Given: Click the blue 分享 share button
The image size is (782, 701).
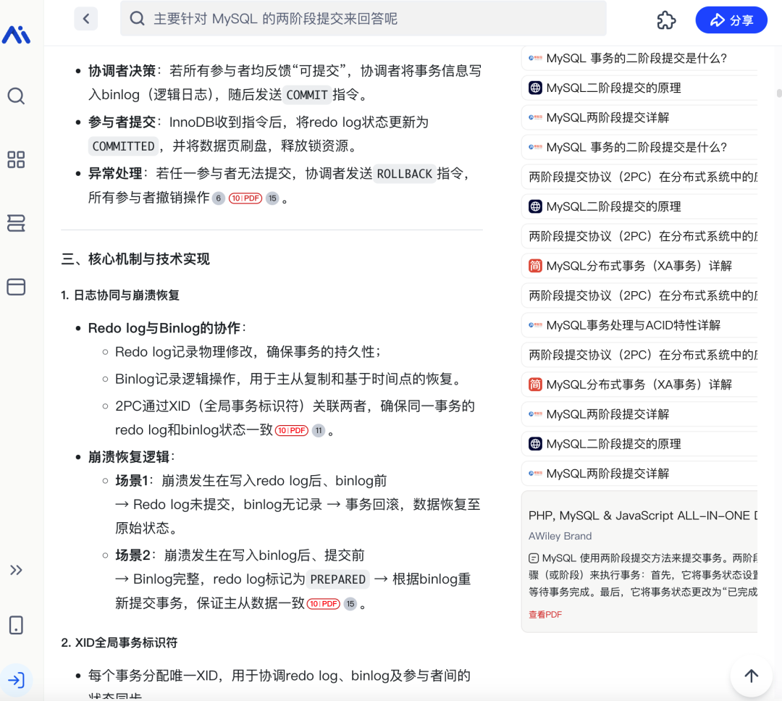Looking at the screenshot, I should (x=731, y=20).
